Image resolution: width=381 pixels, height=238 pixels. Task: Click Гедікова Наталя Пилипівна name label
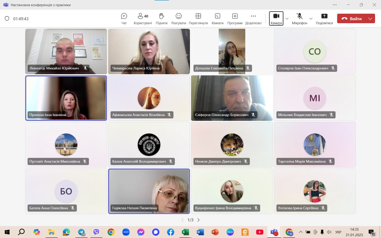tap(135, 208)
